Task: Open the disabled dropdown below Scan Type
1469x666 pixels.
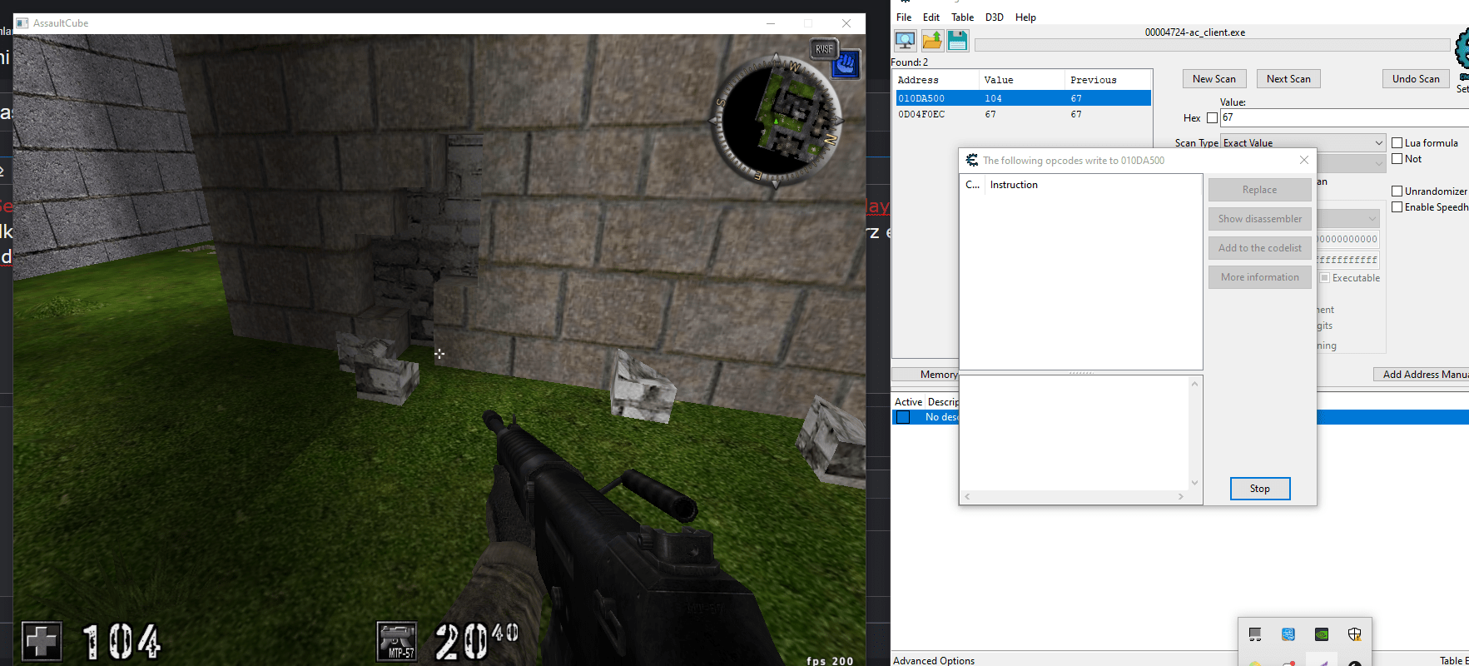Action: click(1352, 164)
